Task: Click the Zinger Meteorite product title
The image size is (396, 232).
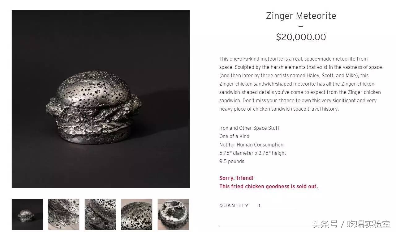Action: (301, 16)
